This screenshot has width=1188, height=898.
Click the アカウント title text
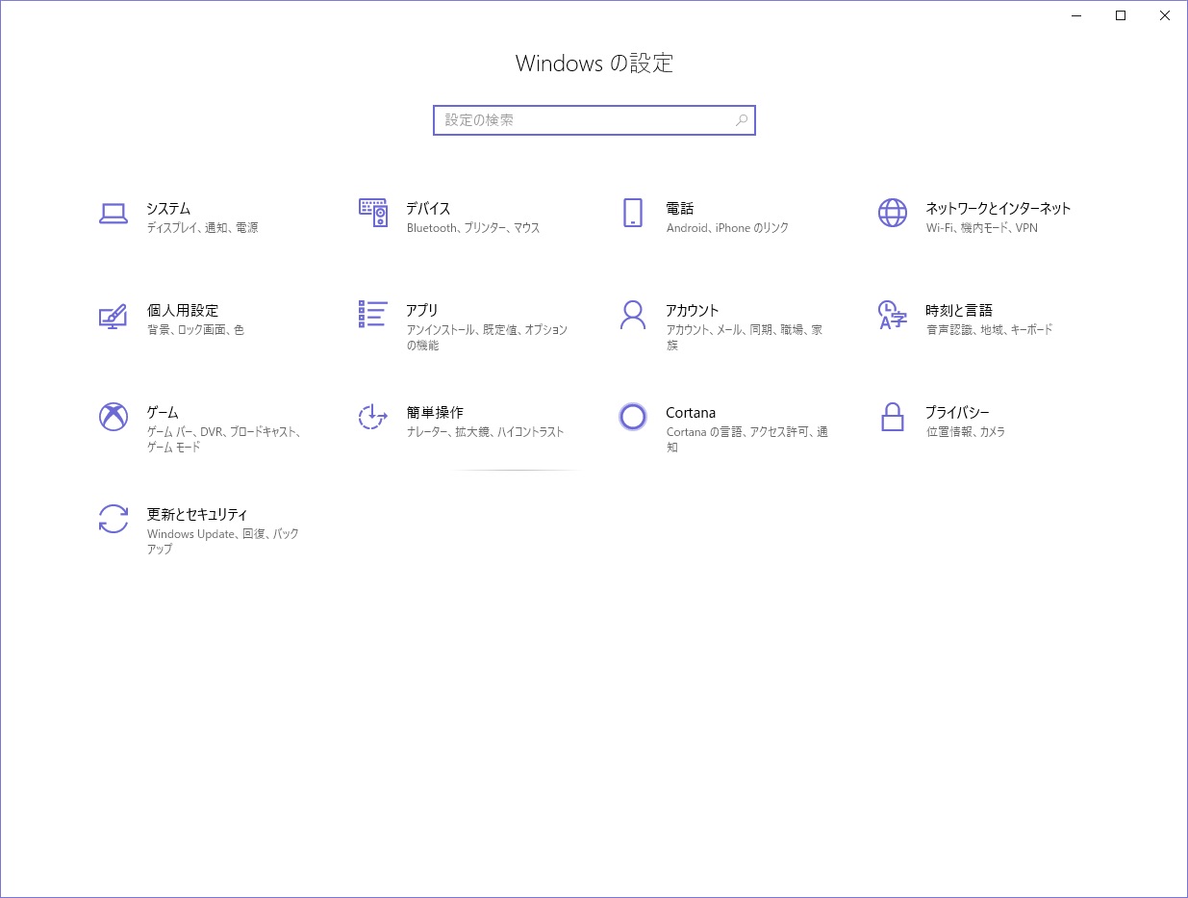(693, 310)
